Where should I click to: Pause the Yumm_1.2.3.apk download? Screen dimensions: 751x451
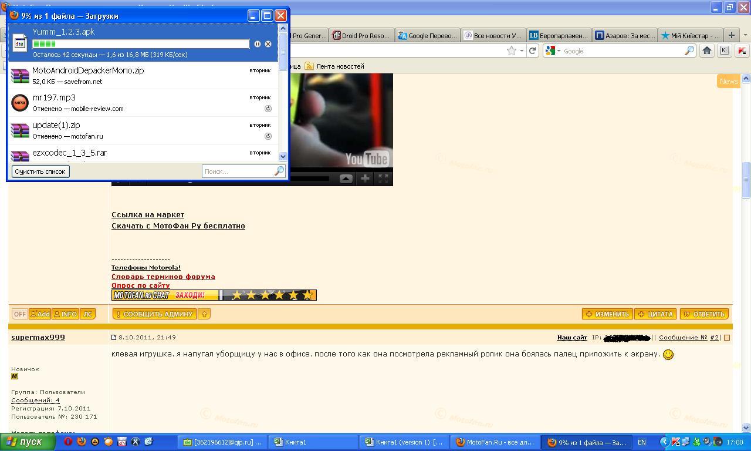[257, 44]
